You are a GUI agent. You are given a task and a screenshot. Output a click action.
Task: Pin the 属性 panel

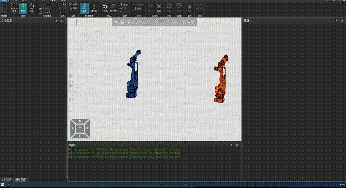click(337, 21)
